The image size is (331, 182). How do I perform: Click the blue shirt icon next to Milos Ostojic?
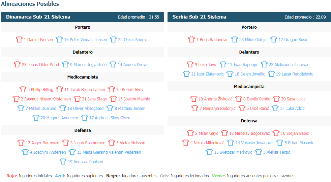pyautogui.click(x=235, y=39)
